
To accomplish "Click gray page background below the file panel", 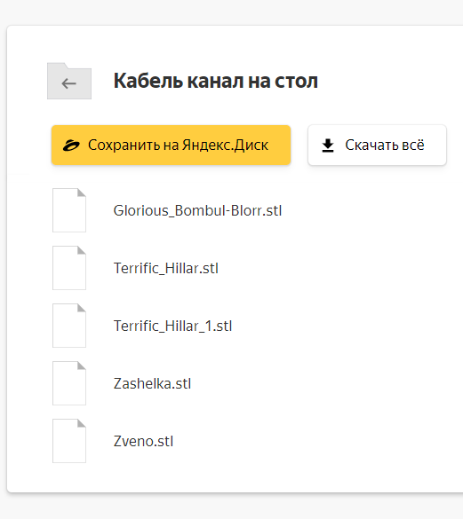I will (x=232, y=507).
